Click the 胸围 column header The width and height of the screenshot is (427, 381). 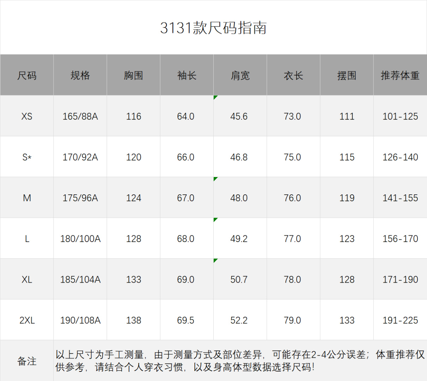click(x=133, y=75)
